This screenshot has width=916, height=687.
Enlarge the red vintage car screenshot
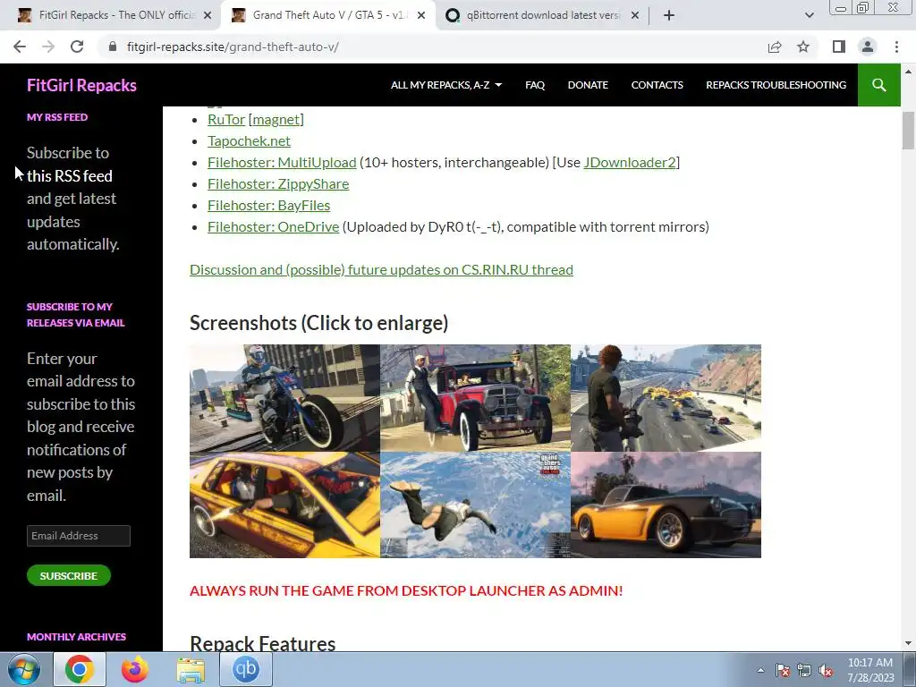[x=475, y=398]
